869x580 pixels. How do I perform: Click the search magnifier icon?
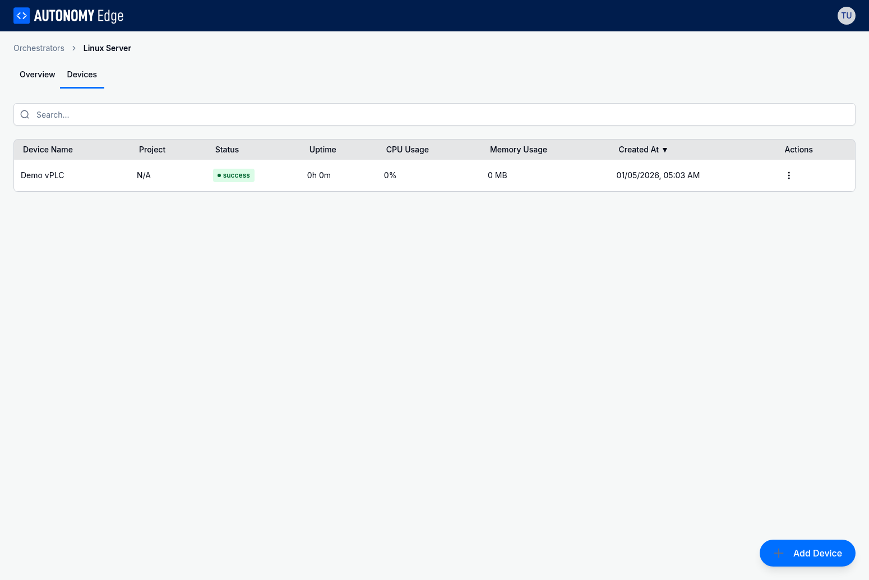tap(25, 114)
